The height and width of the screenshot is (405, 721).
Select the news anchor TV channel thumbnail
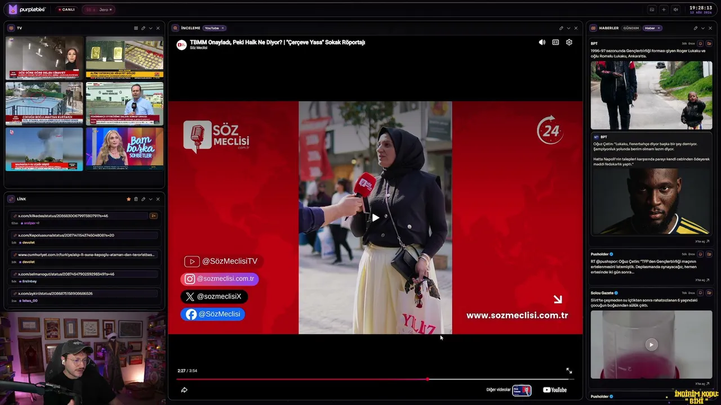[44, 58]
